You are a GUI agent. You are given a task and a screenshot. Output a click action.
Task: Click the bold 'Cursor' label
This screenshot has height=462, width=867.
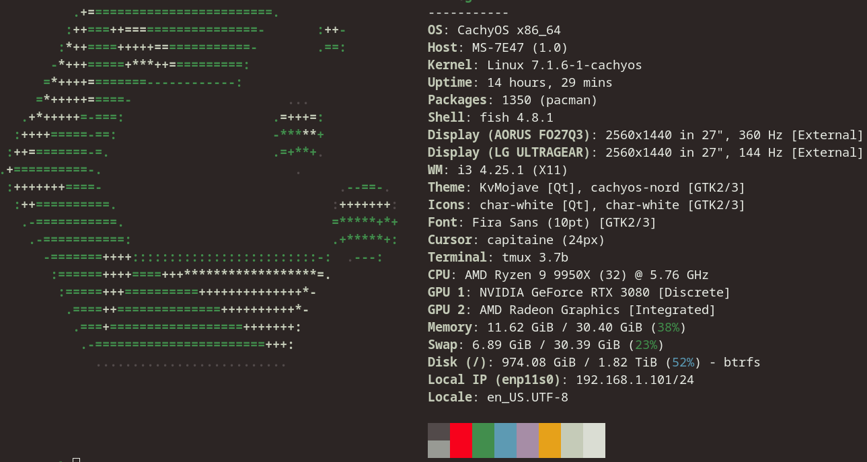pos(450,240)
